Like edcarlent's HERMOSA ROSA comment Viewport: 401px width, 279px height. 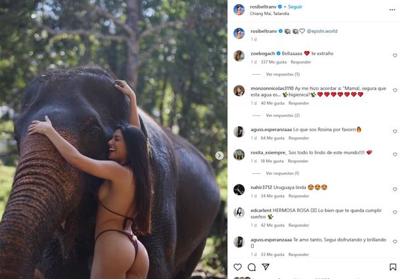click(x=395, y=212)
